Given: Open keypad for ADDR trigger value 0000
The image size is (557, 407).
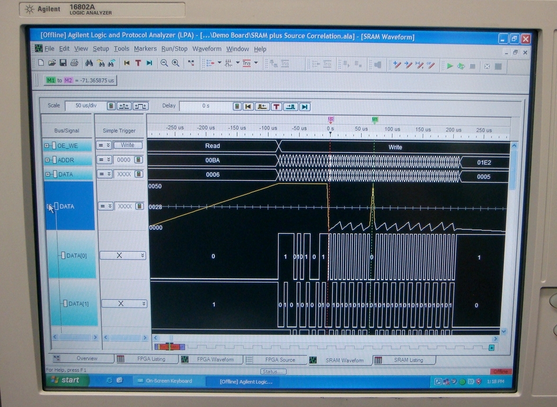Looking at the screenshot, I should pos(139,160).
